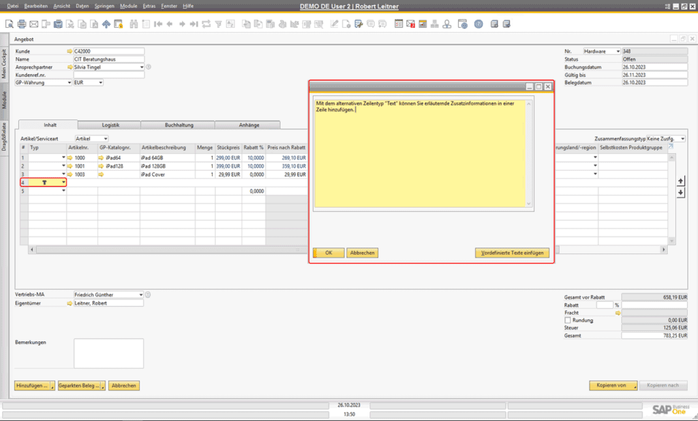Jump to first record with the navigation arrow
The width and height of the screenshot is (698, 421).
coord(158,23)
